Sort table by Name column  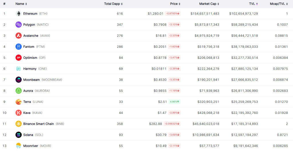(21, 4)
